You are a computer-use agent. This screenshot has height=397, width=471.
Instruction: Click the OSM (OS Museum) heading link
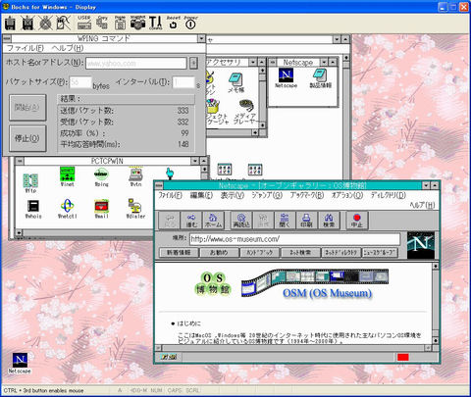coord(327,293)
